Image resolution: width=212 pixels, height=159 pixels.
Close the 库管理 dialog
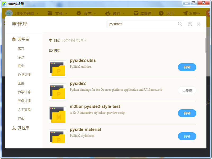198,24
